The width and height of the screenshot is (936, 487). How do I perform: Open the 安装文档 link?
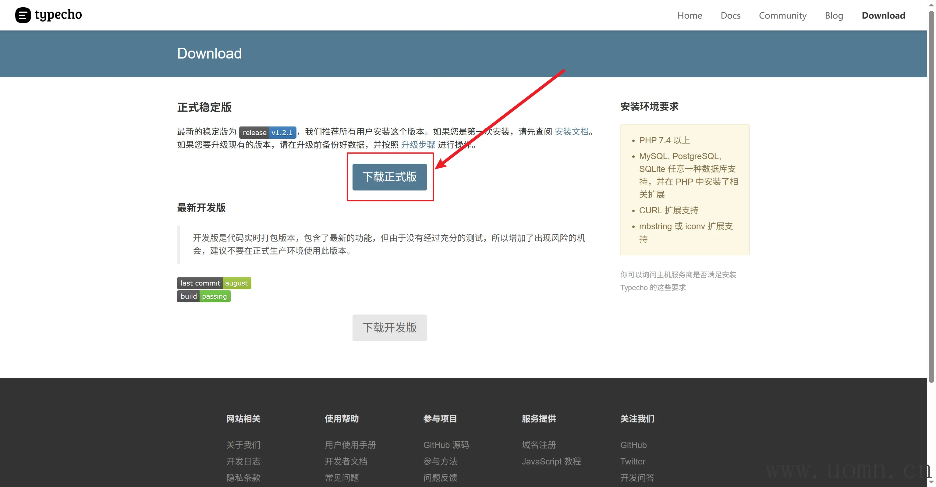tap(571, 132)
